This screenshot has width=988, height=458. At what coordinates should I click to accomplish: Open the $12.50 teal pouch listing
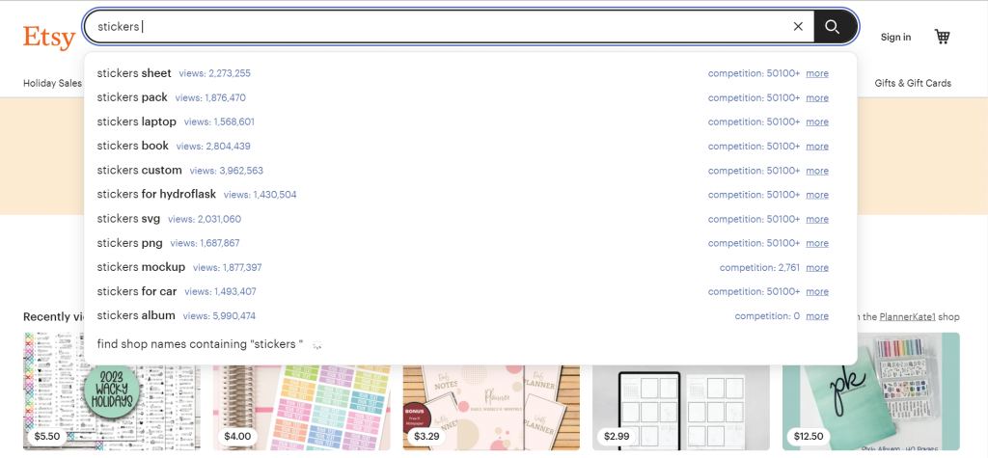coord(870,391)
